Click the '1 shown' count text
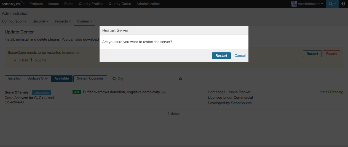 coord(174,114)
